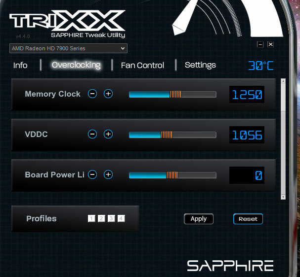Click the Memory Clock slider bar

[172, 94]
